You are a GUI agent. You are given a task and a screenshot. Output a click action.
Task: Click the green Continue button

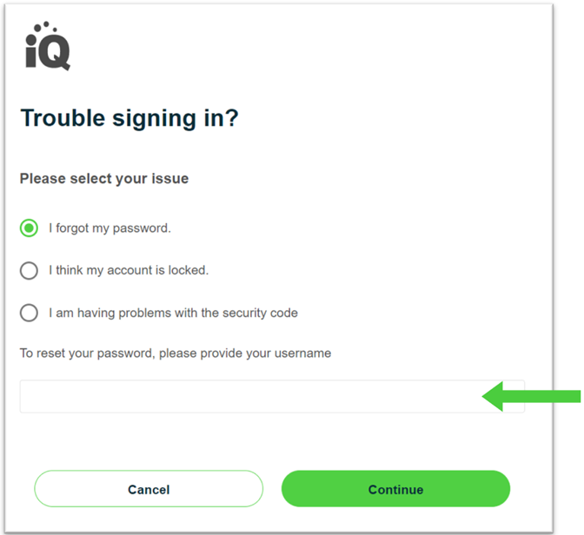point(395,489)
